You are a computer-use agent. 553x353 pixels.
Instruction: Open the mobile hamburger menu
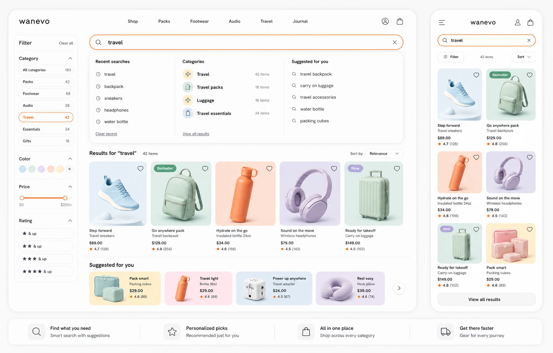point(442,23)
